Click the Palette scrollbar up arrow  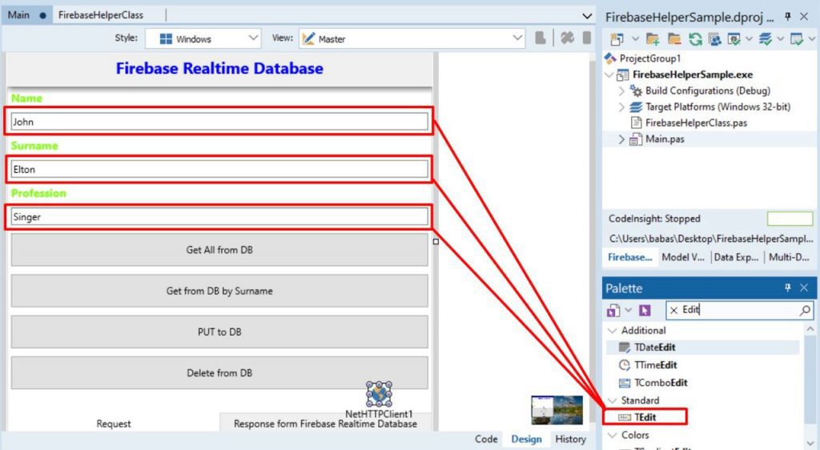[x=810, y=329]
